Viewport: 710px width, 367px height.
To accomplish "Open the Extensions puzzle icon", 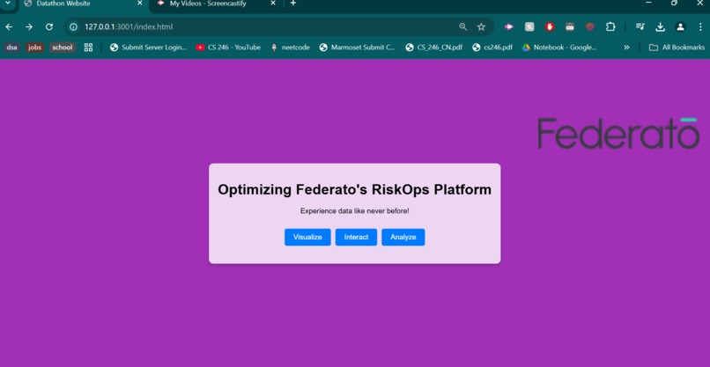I will coord(610,26).
